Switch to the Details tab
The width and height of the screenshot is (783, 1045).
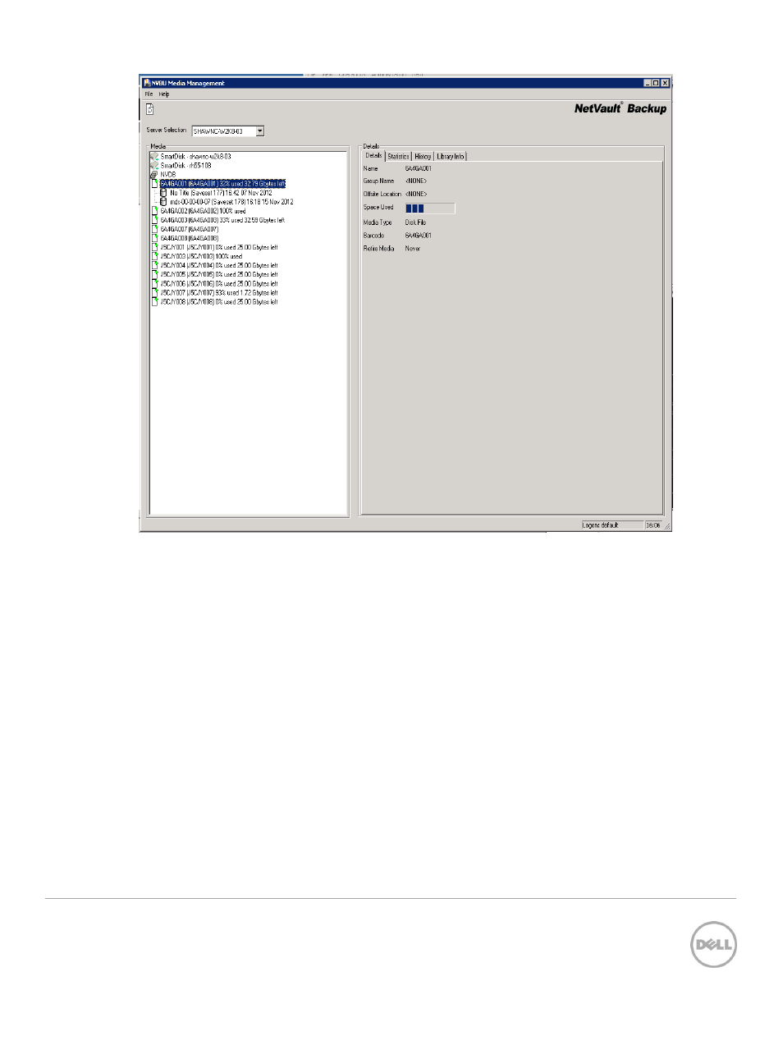click(x=373, y=155)
